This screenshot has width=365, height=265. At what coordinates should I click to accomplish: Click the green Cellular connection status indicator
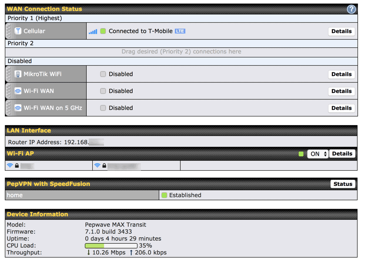[x=103, y=31]
